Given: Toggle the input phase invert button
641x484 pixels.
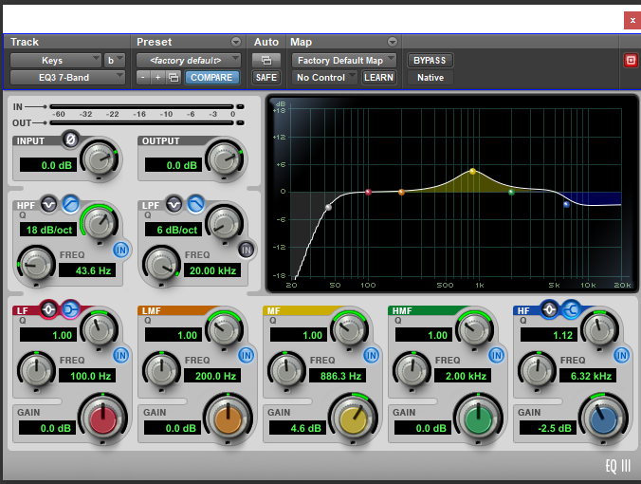Looking at the screenshot, I should coord(70,140).
